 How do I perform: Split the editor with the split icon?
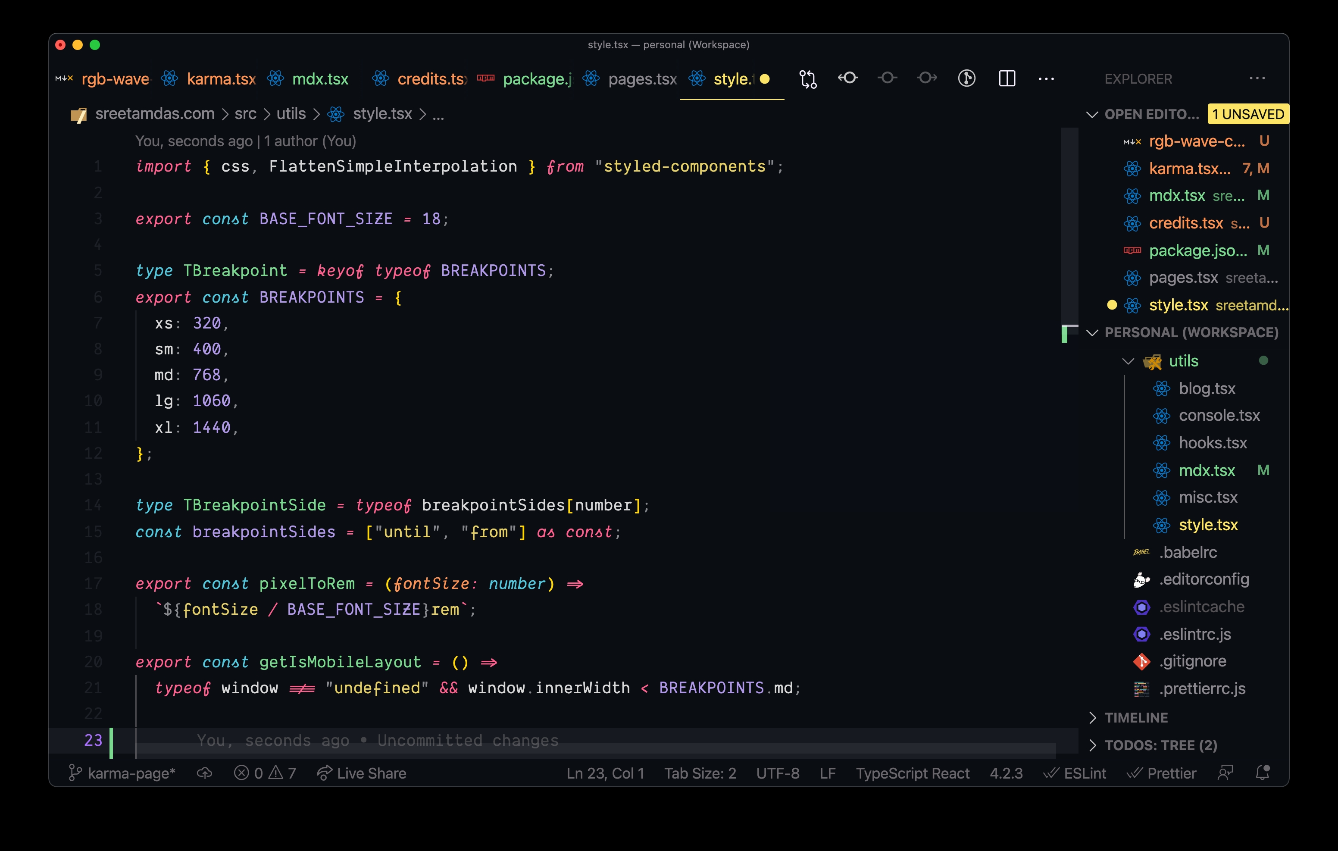[1007, 78]
